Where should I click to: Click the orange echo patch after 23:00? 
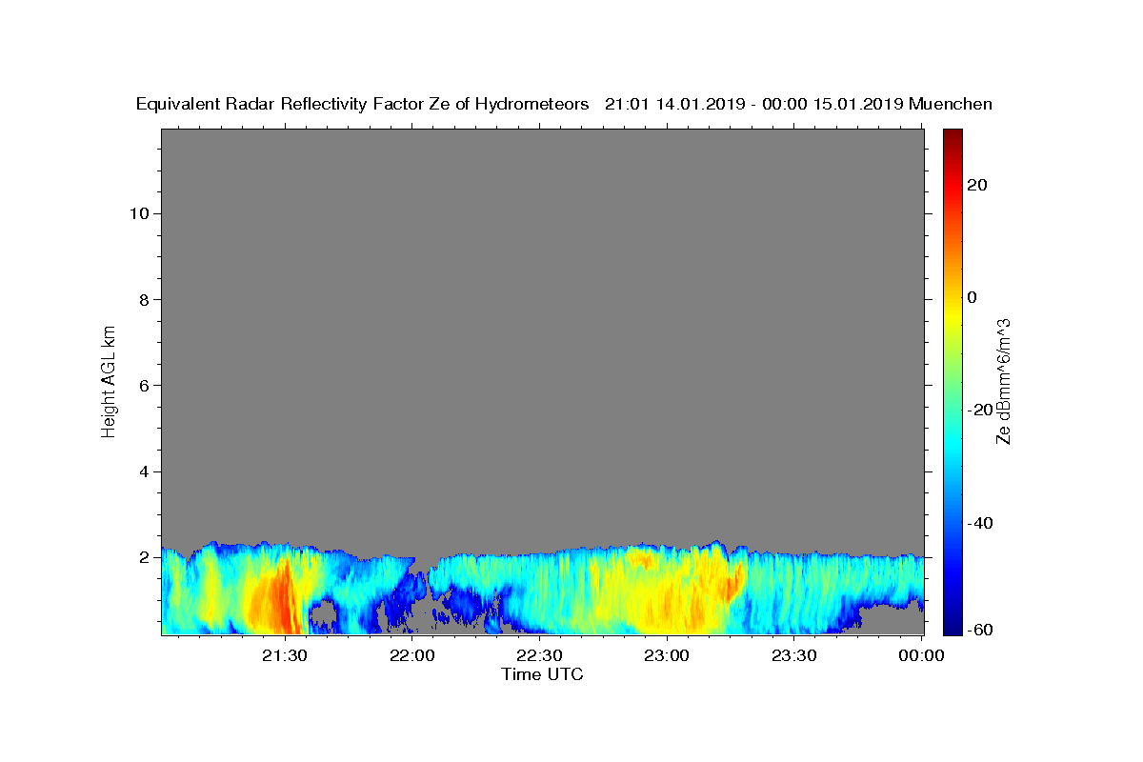(732, 581)
